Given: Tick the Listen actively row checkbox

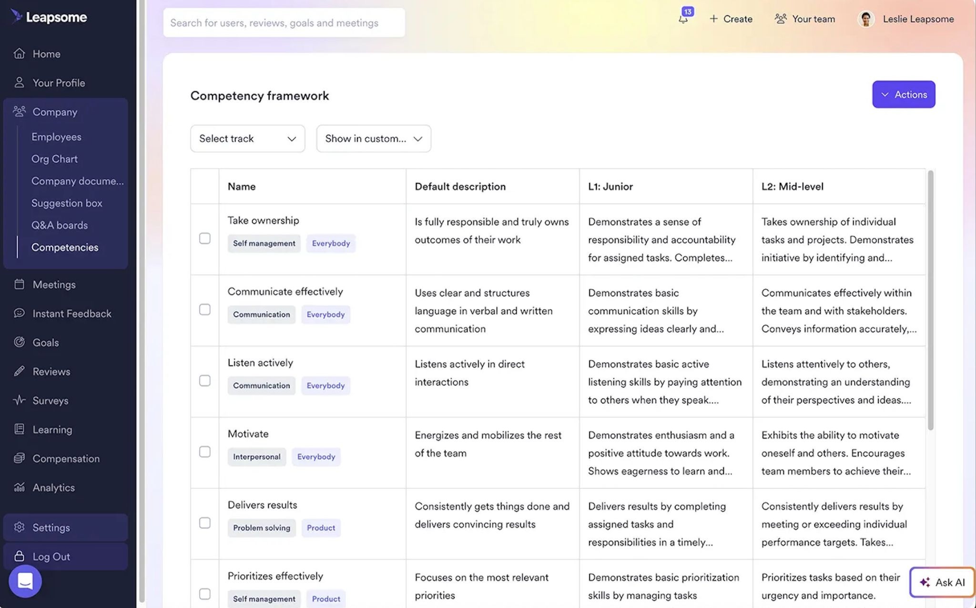Looking at the screenshot, I should pyautogui.click(x=204, y=381).
